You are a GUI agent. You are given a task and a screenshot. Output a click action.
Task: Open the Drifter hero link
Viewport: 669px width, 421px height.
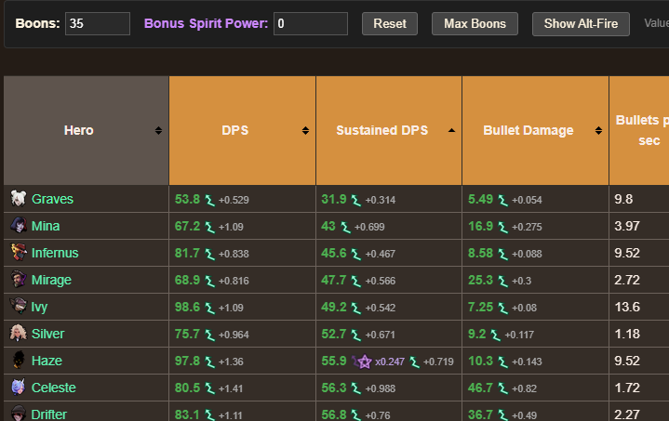[x=49, y=414]
